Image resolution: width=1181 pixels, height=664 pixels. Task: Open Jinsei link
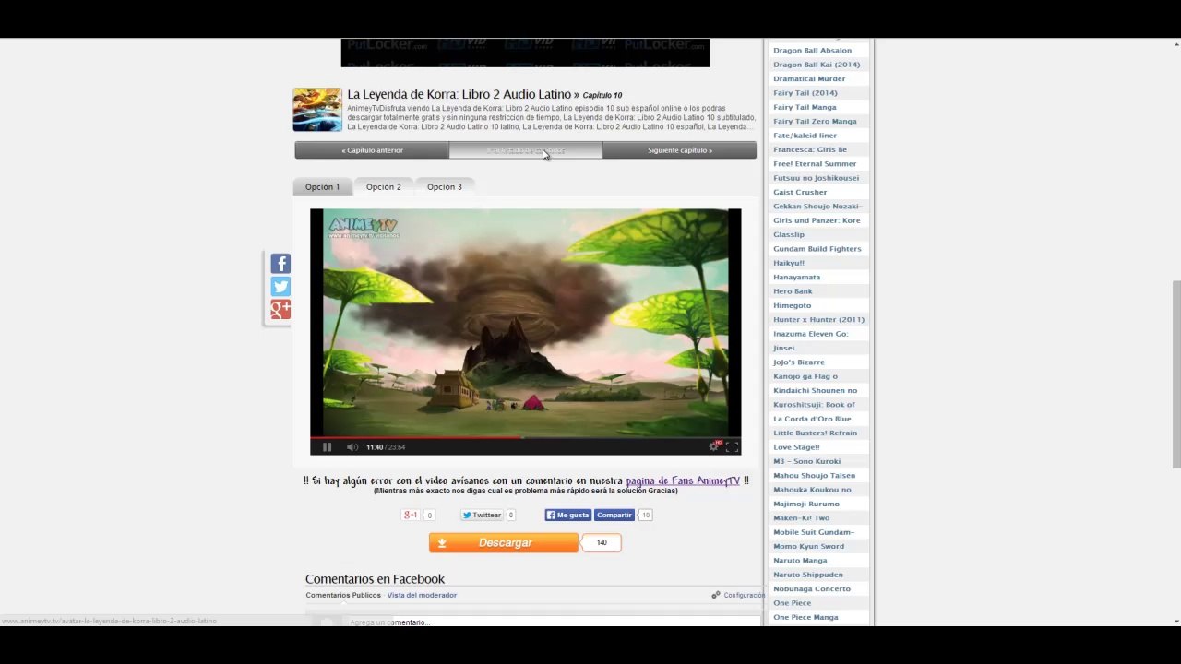pyautogui.click(x=783, y=348)
